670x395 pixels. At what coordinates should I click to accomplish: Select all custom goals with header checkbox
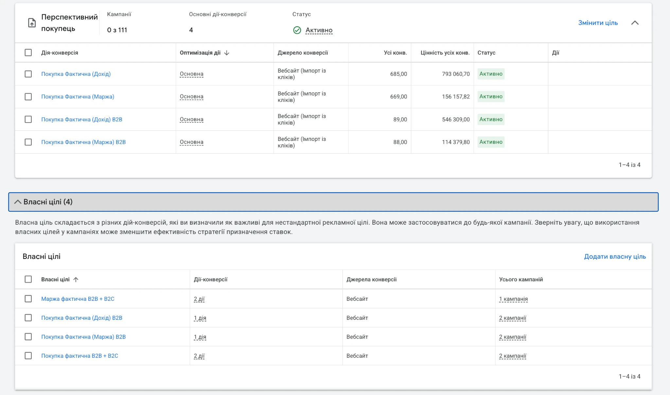pyautogui.click(x=28, y=279)
